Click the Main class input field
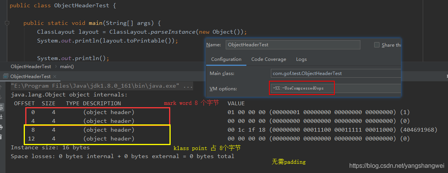The height and width of the screenshot is (173, 448). tap(335, 73)
